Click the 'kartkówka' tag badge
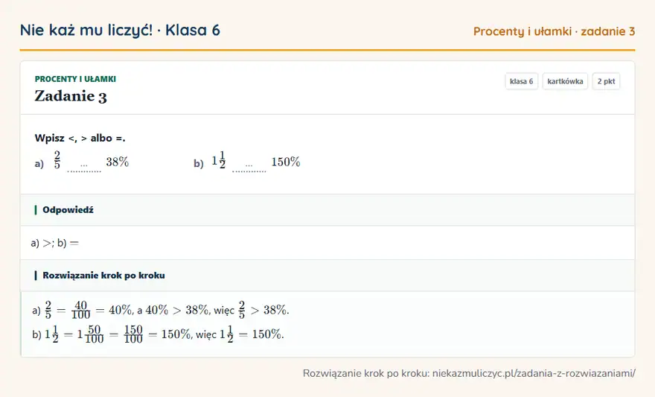Image resolution: width=655 pixels, height=397 pixels. point(565,81)
